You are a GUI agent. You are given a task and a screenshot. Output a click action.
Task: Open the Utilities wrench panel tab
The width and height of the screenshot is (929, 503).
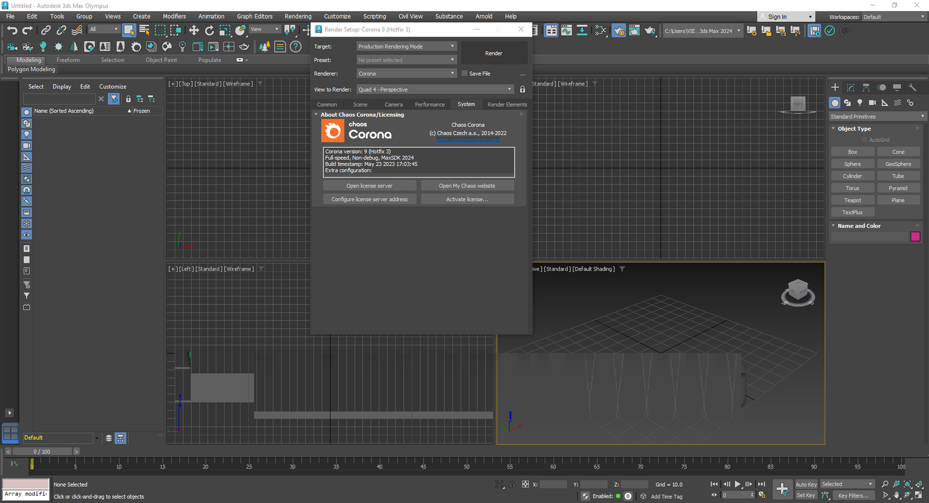coord(913,88)
